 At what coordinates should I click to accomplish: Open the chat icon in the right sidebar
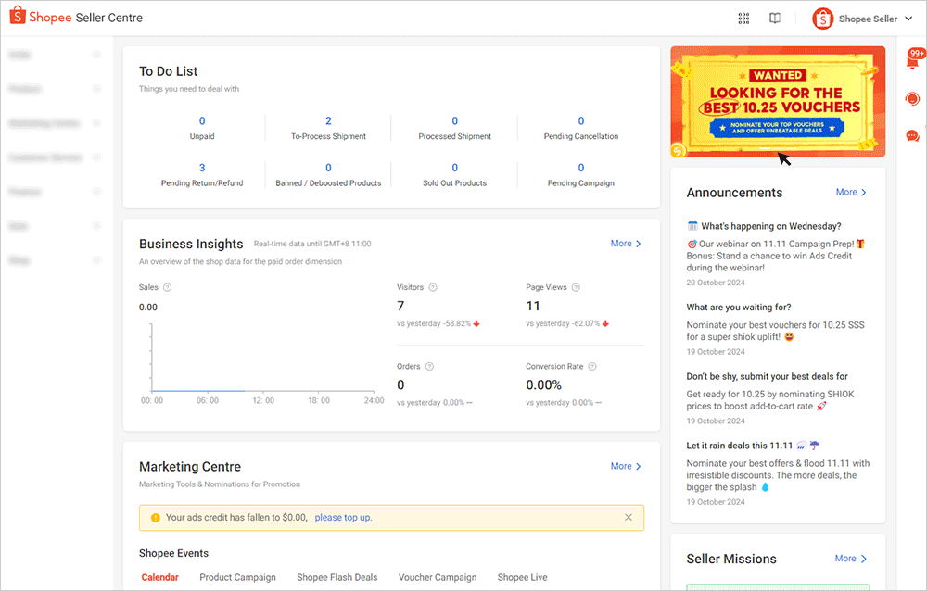pos(911,136)
